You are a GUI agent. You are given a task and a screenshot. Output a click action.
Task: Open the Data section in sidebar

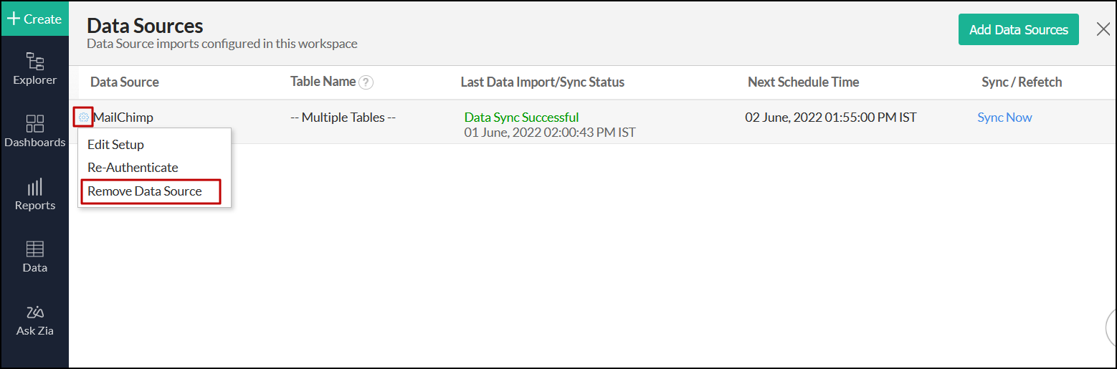[x=34, y=257]
